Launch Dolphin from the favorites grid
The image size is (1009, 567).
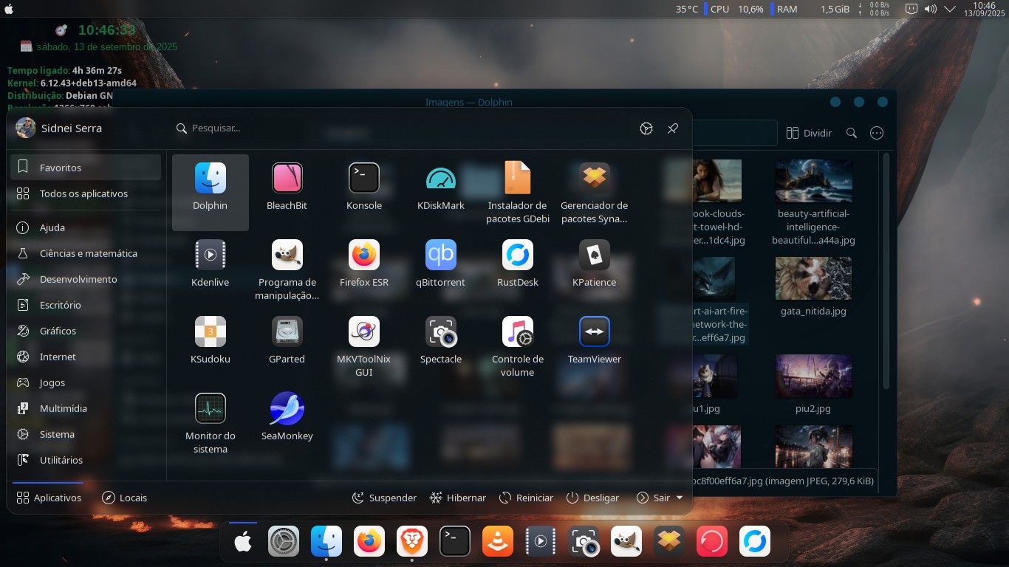(211, 192)
